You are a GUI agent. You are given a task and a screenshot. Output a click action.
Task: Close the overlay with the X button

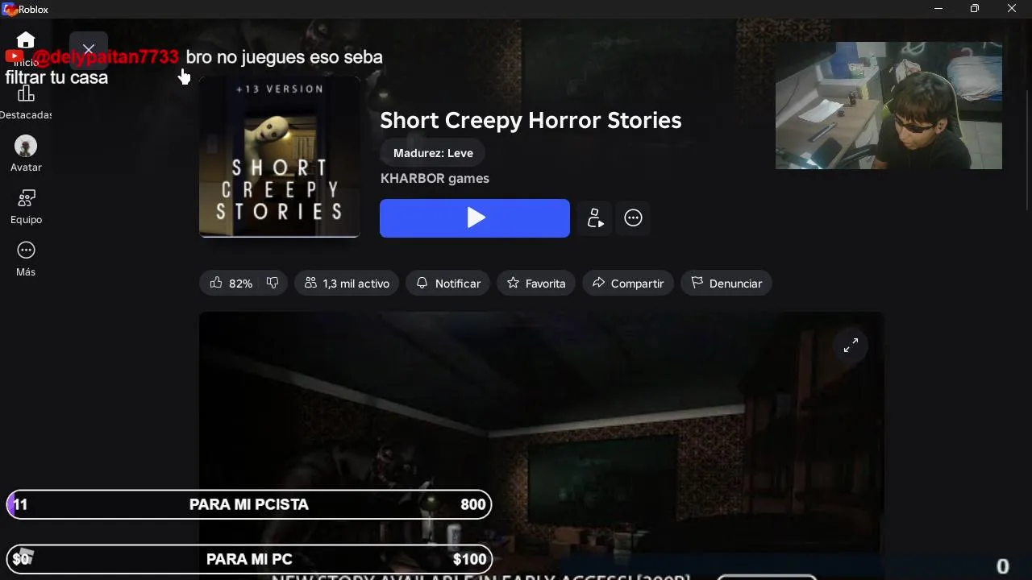pos(89,50)
